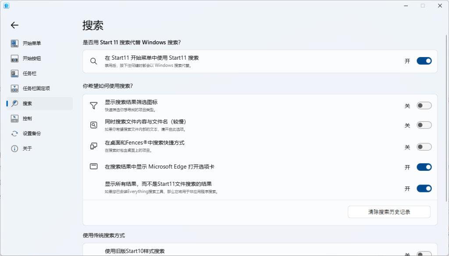449x256 pixels.
Task: Click the browser tab icon beside Microsoft Edge setting
Action: (93, 166)
